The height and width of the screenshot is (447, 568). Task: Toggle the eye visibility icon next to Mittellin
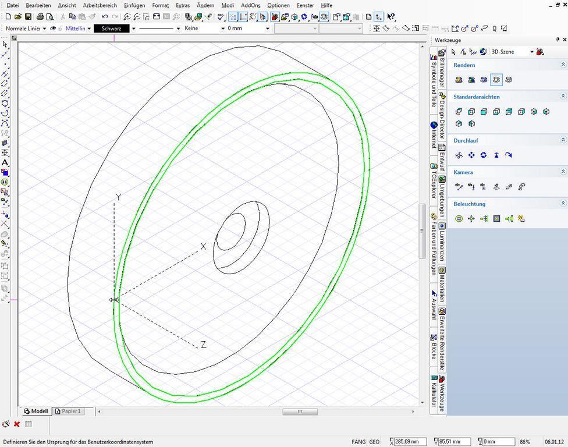click(x=53, y=29)
